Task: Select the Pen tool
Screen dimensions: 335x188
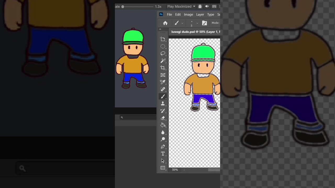Action: [163, 146]
